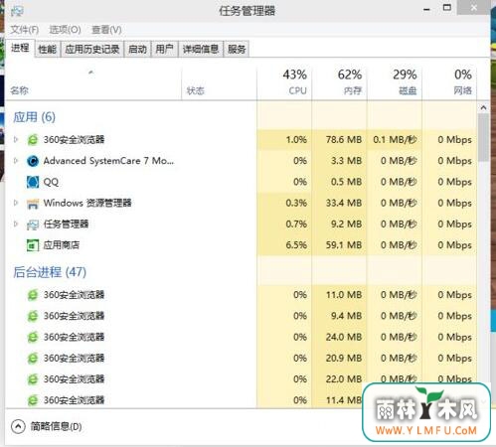The height and width of the screenshot is (447, 496).
Task: Expand the Advanced SystemCare 7 entry
Action: [16, 161]
